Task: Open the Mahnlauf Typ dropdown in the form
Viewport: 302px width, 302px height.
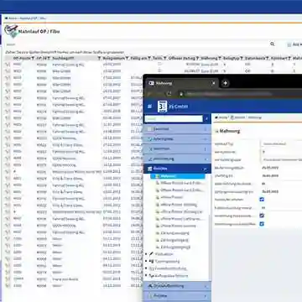Action: 281,143
